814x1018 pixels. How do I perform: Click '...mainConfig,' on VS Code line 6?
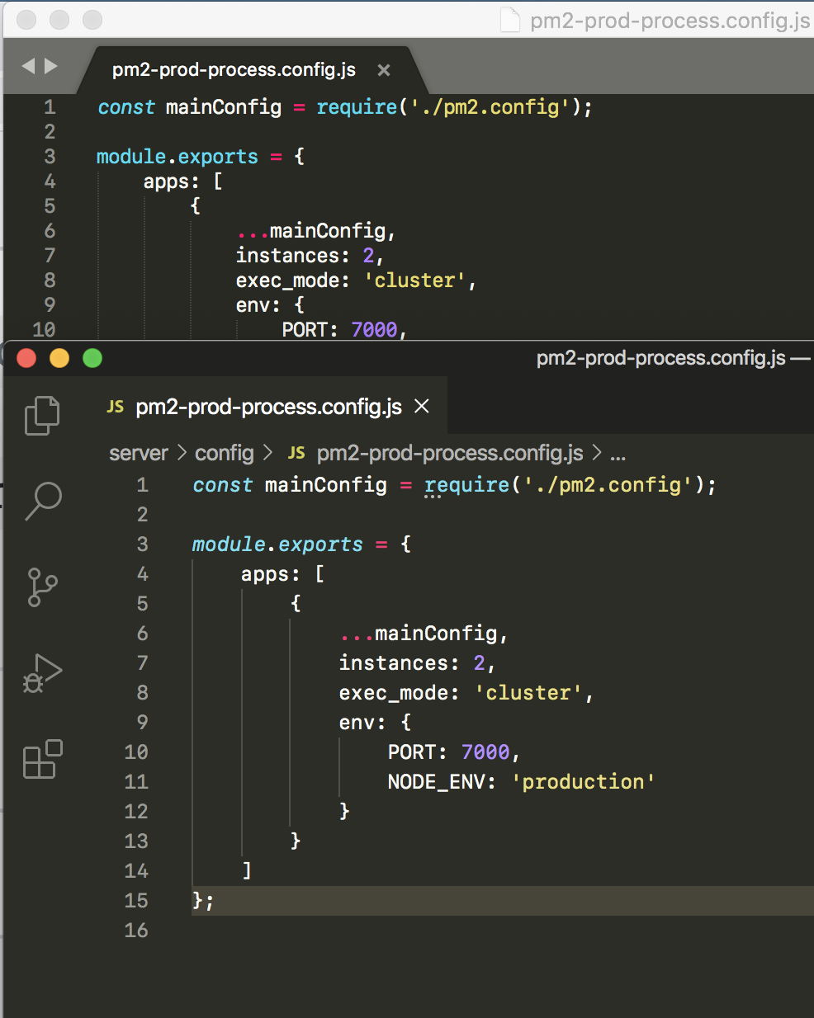pyautogui.click(x=424, y=634)
